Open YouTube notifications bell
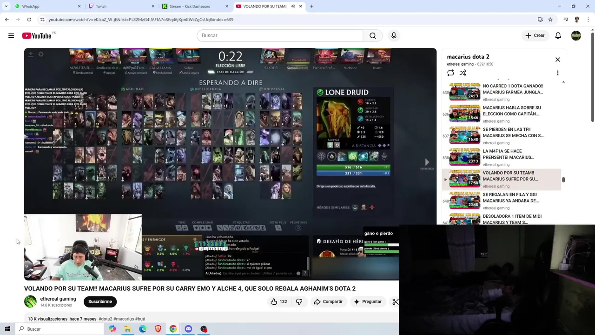 pyautogui.click(x=558, y=35)
